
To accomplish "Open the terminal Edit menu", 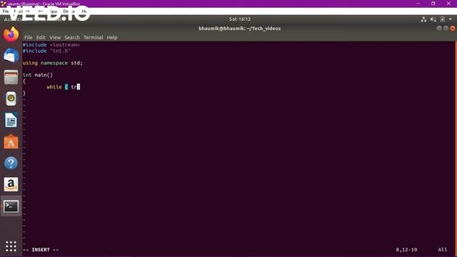I will 41,38.
